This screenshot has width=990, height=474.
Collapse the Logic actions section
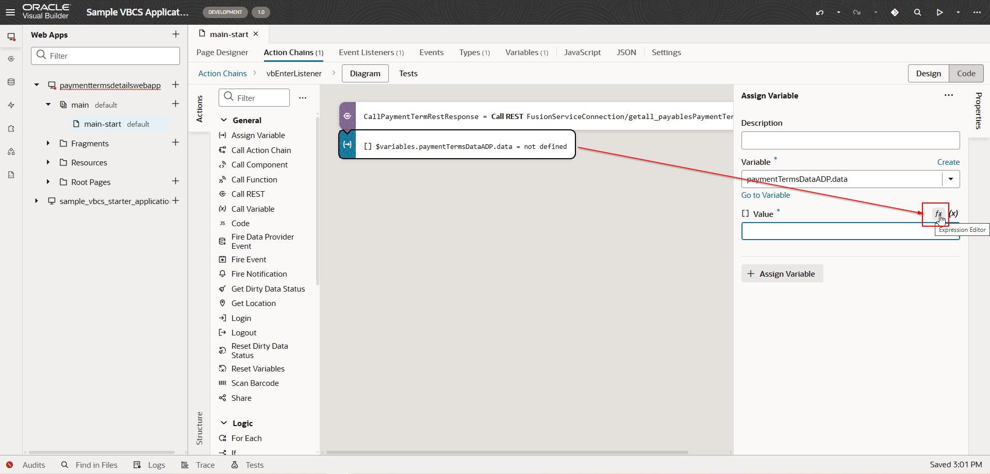click(x=224, y=423)
